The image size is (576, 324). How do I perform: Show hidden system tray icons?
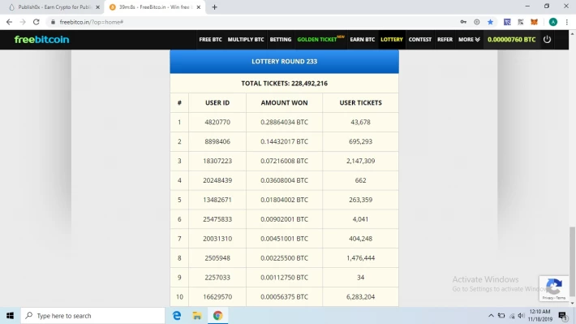[x=491, y=316]
